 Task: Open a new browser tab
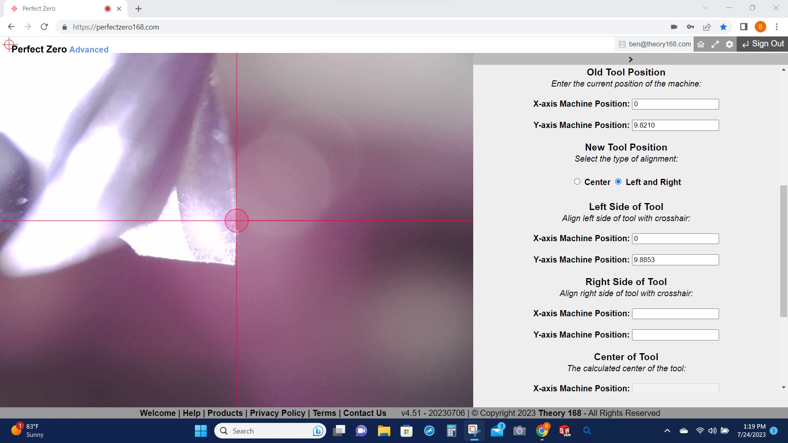coord(138,9)
